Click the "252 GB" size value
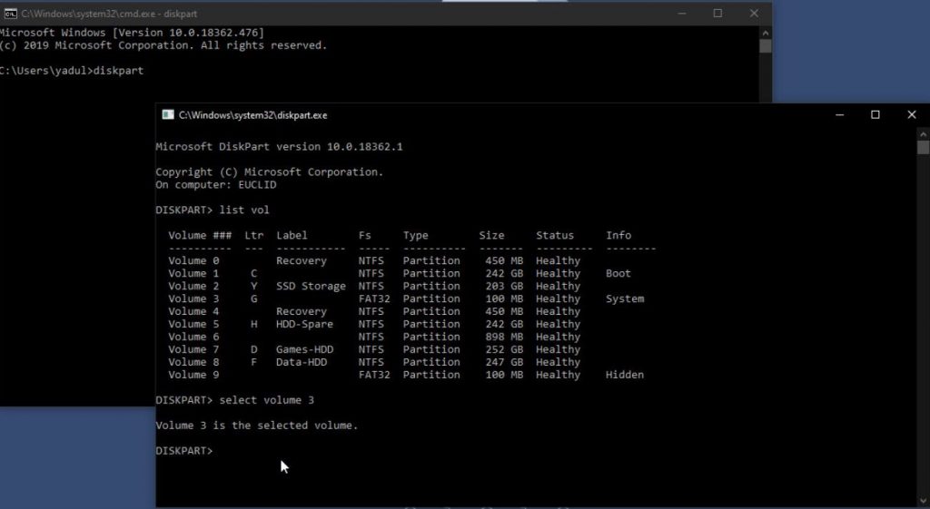This screenshot has height=509, width=930. click(x=503, y=349)
